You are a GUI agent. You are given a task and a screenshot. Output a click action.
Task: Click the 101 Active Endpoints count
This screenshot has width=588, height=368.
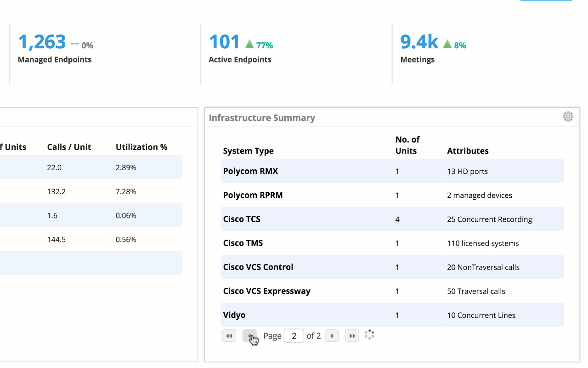pos(224,42)
